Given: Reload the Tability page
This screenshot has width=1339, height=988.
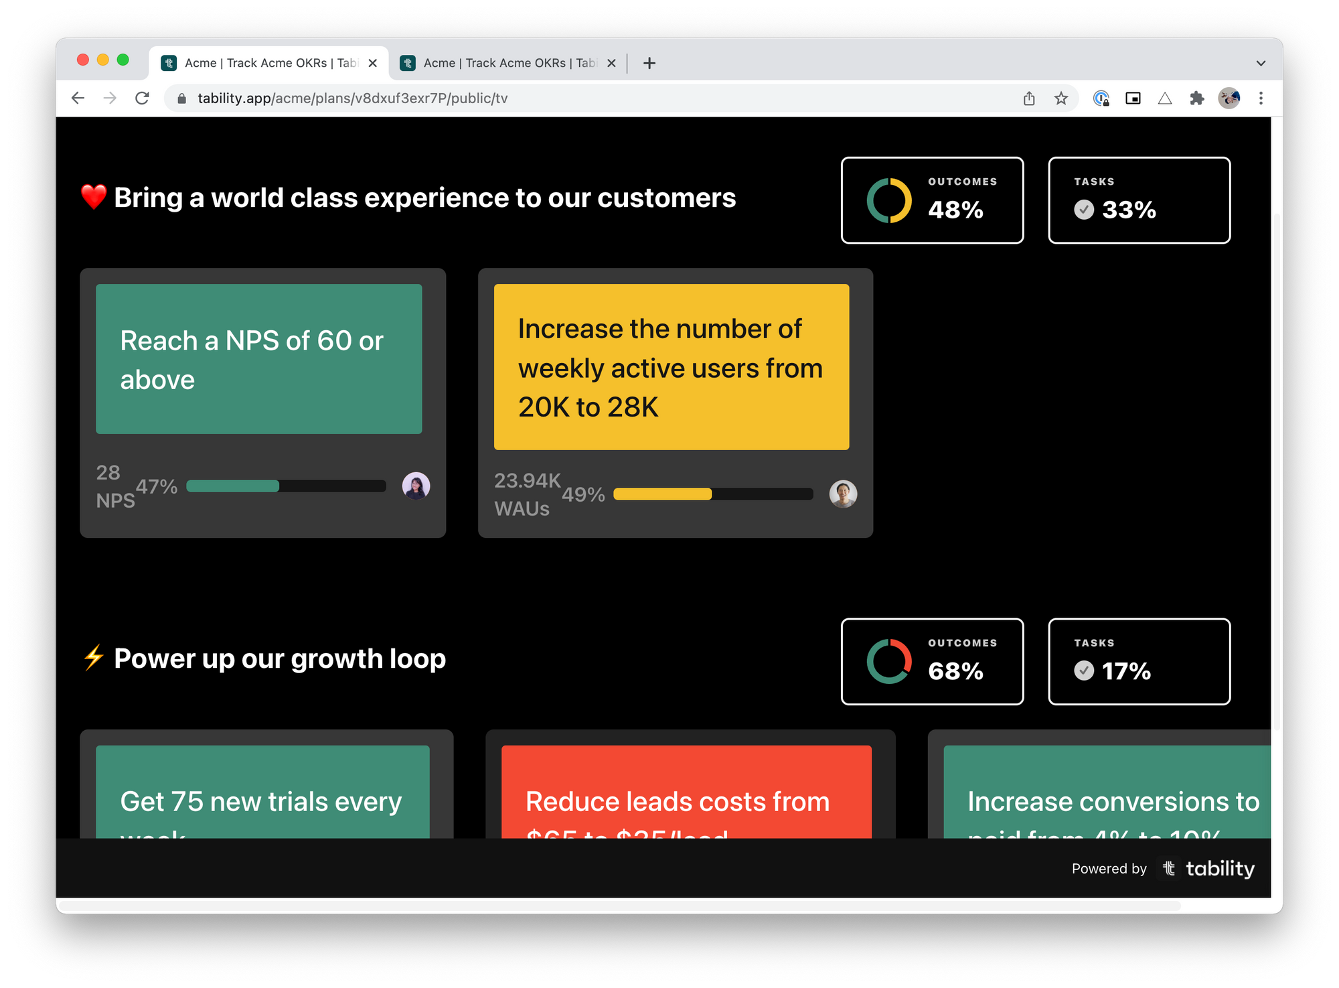Looking at the screenshot, I should 142,98.
